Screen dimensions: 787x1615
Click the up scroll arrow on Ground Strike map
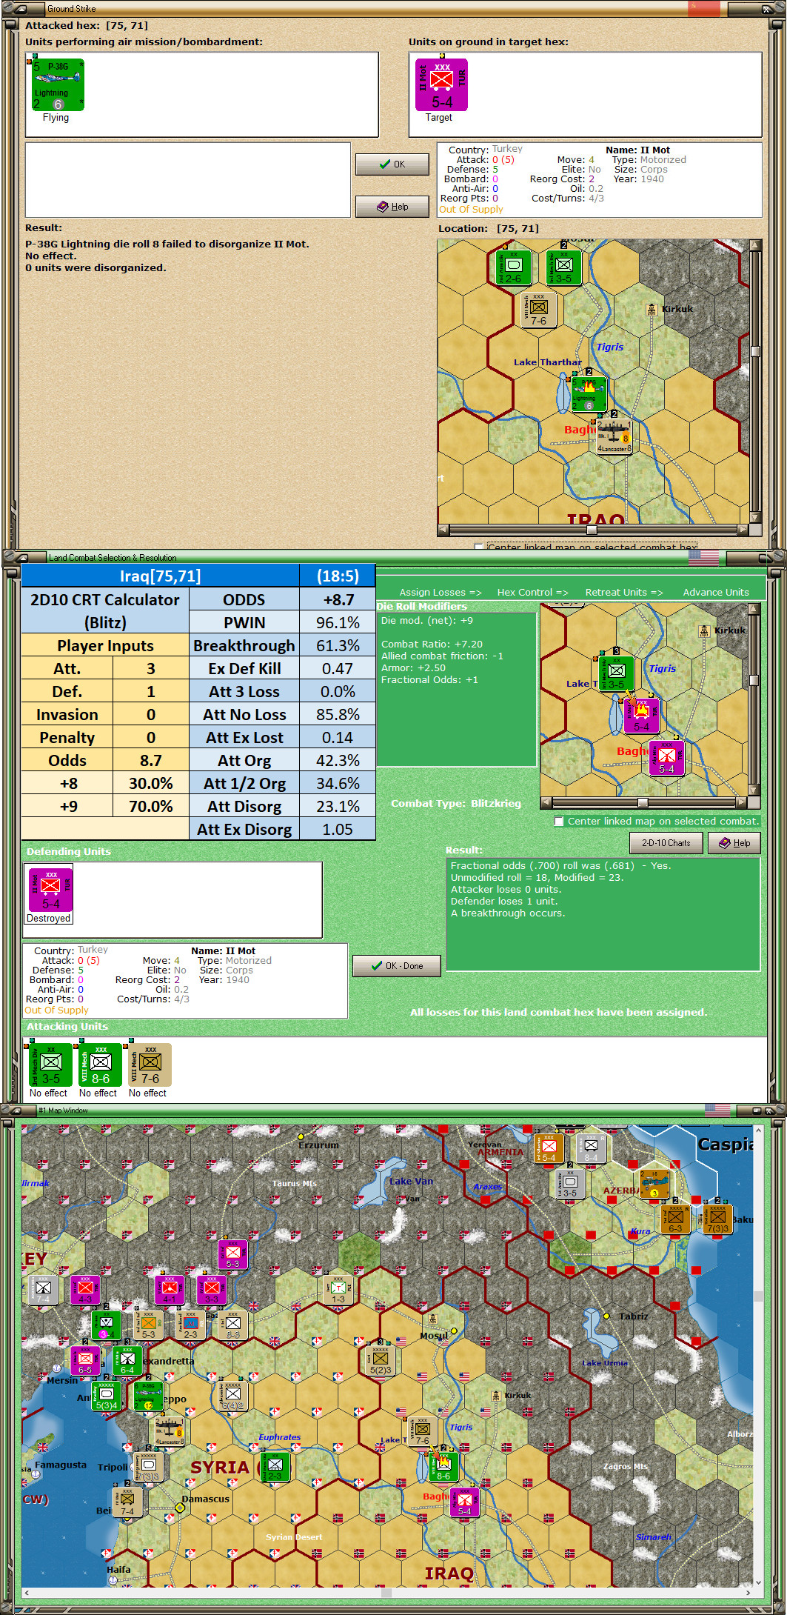tap(755, 245)
